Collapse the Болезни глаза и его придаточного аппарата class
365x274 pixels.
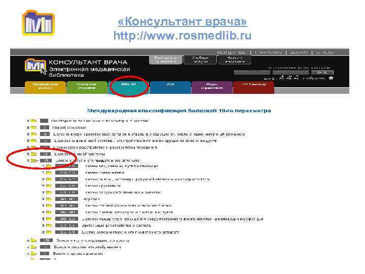28,160
